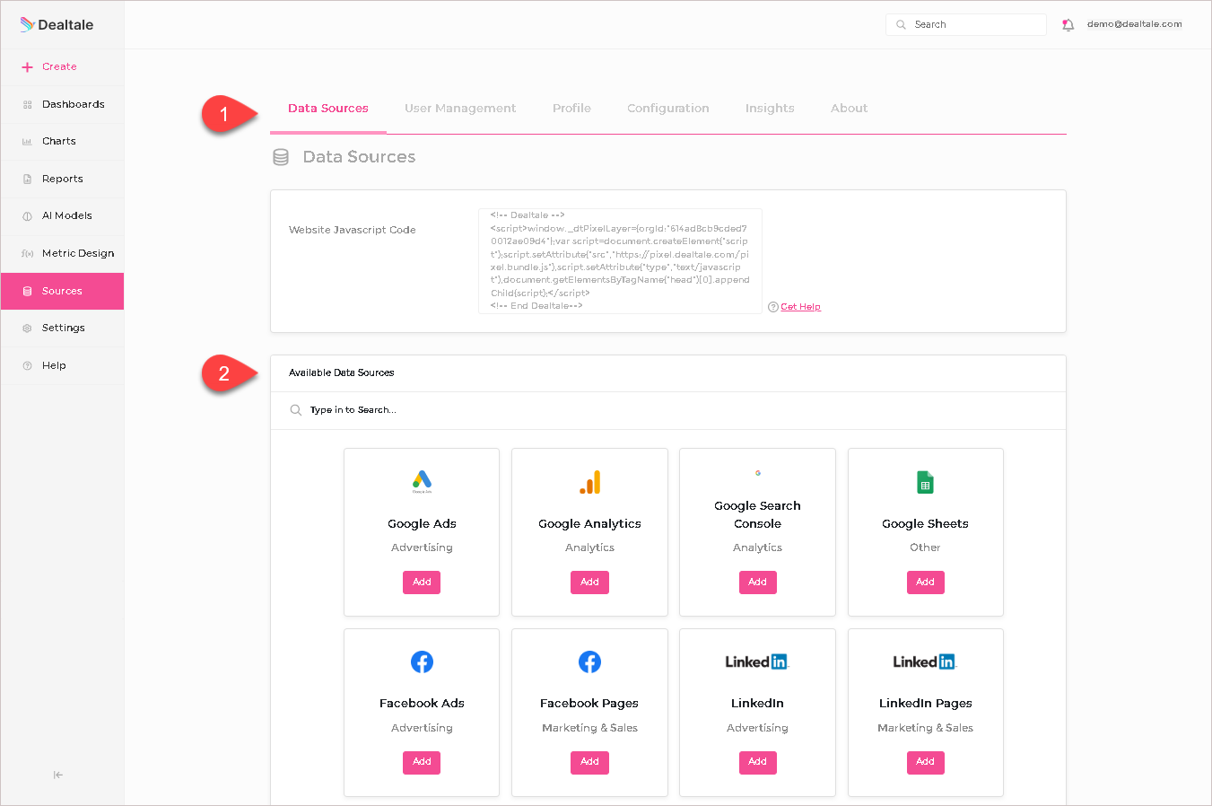
Task: Click the Available Data Sources heading
Action: pyautogui.click(x=341, y=373)
